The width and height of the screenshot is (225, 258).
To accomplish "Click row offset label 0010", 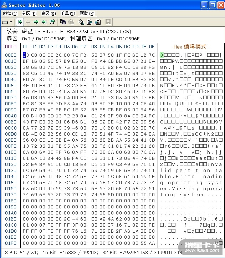I will click(11, 61).
